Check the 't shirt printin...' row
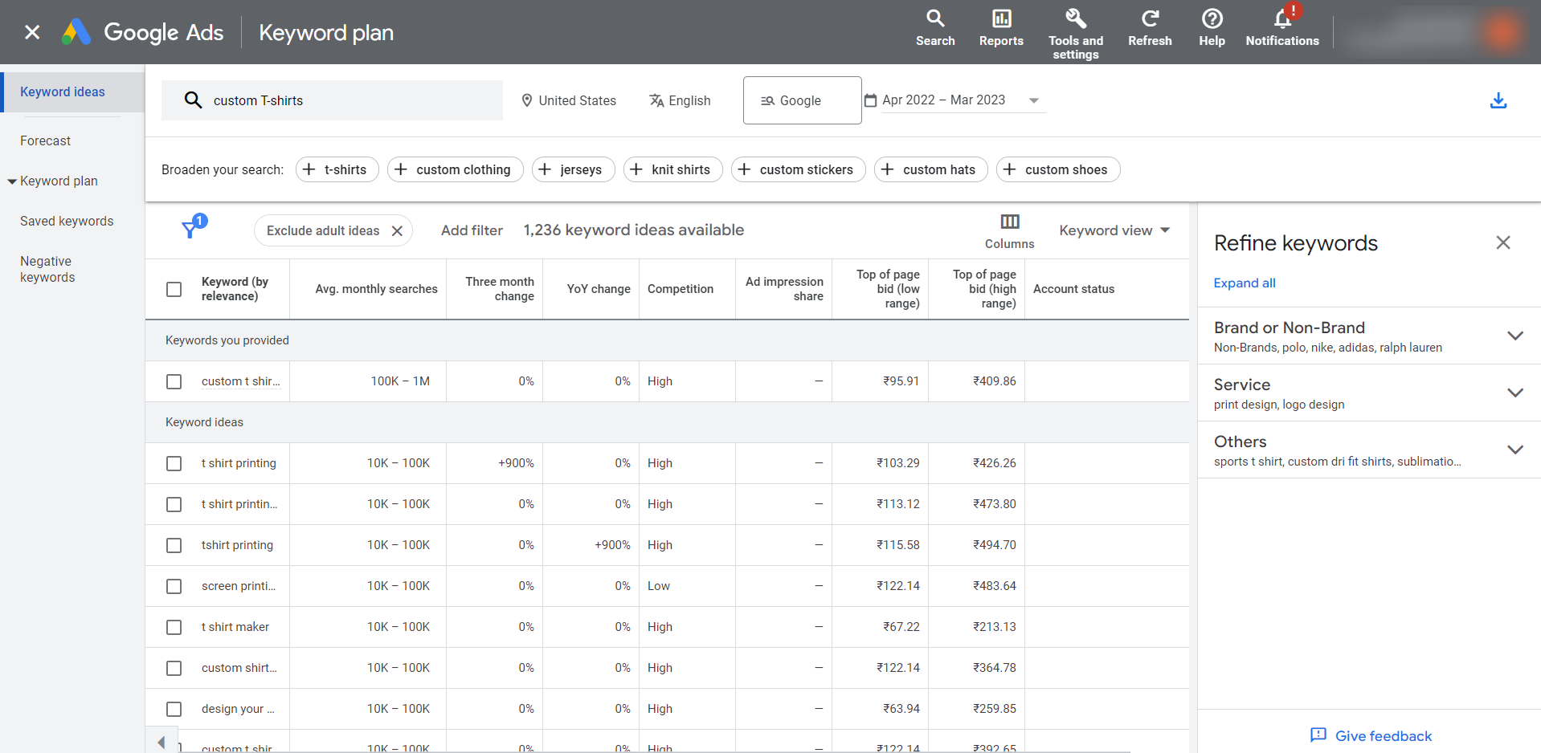Viewport: 1541px width, 753px height. tap(174, 504)
